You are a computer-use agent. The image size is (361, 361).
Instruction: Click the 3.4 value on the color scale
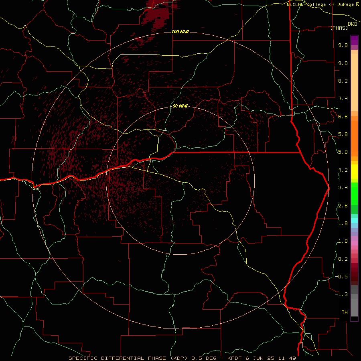(343, 188)
